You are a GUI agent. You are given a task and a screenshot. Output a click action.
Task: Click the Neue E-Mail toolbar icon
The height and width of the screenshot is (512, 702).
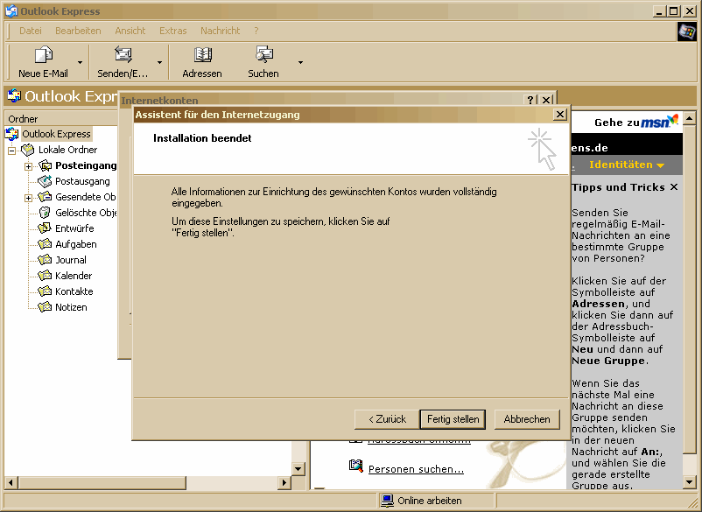pos(43,55)
